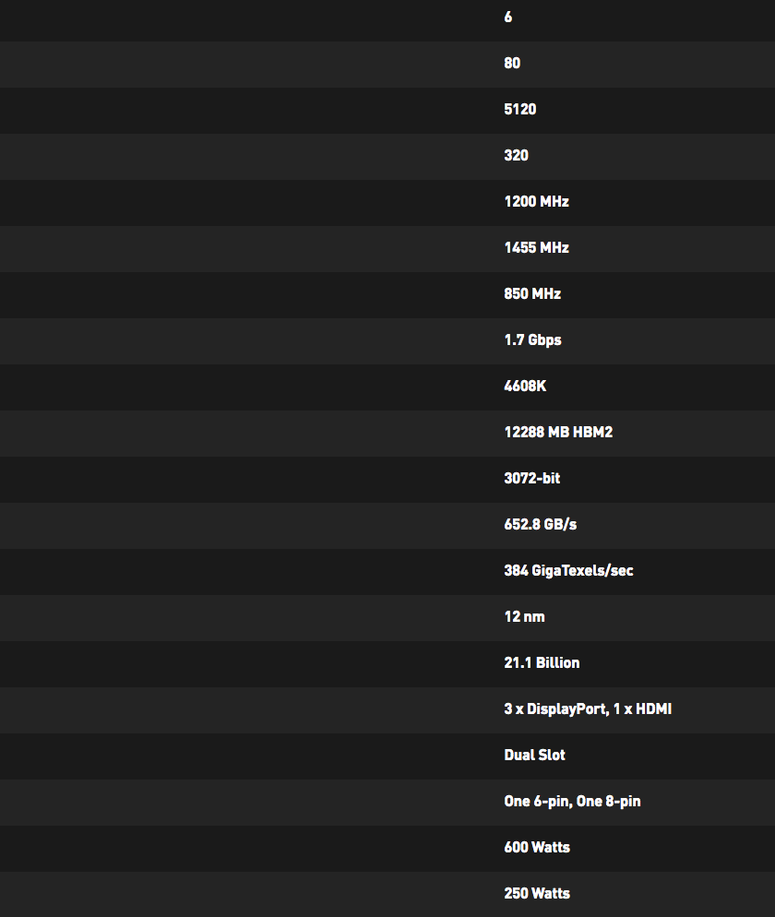This screenshot has height=917, width=775.
Task: Select the "250 Watts" value
Action: click(537, 894)
